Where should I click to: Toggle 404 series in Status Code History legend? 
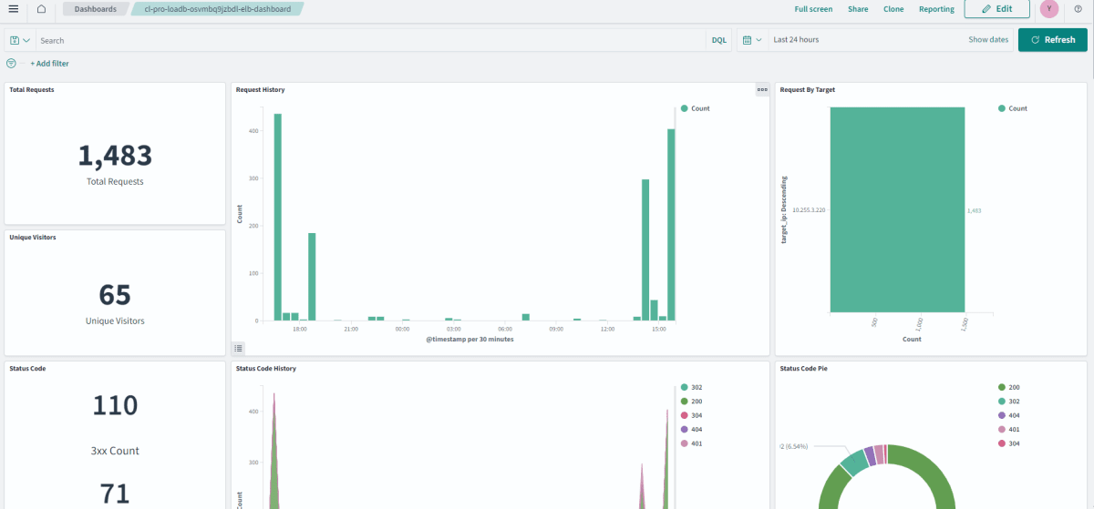[x=691, y=429]
